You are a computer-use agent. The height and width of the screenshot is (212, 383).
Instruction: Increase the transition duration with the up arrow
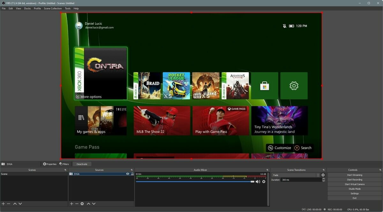point(324,179)
